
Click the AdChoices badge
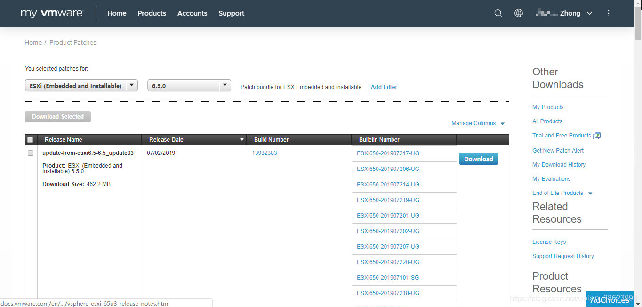click(x=610, y=299)
